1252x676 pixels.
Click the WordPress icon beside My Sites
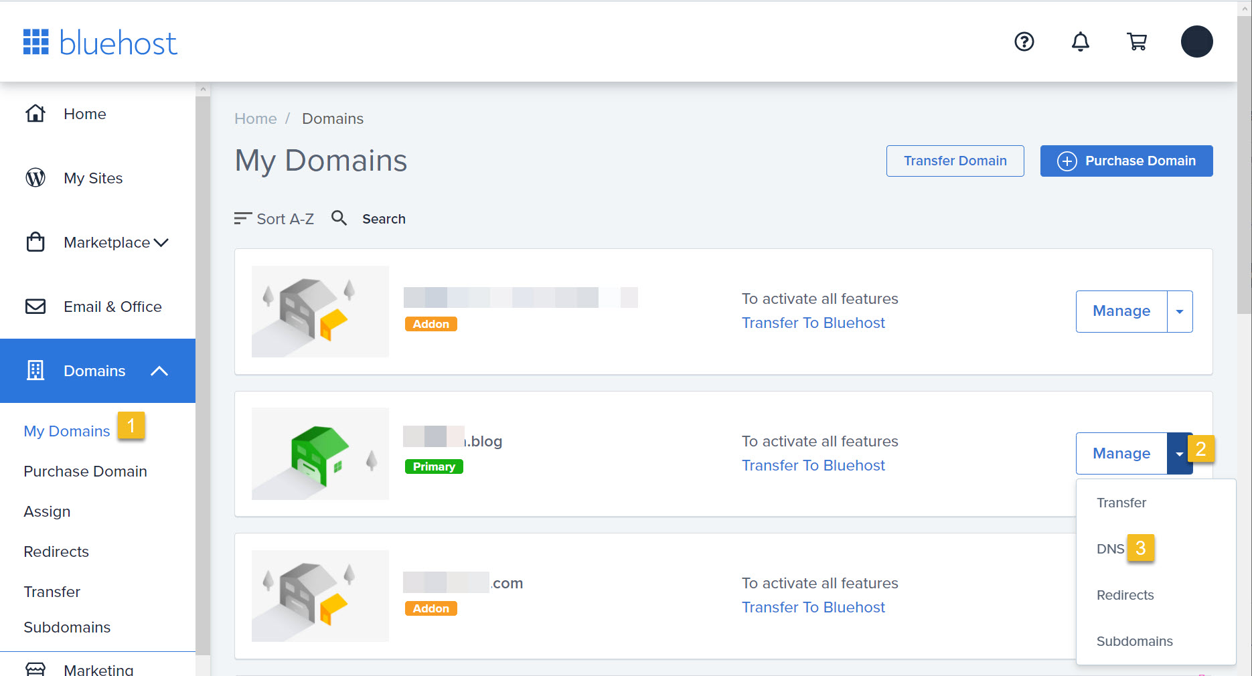(x=35, y=178)
